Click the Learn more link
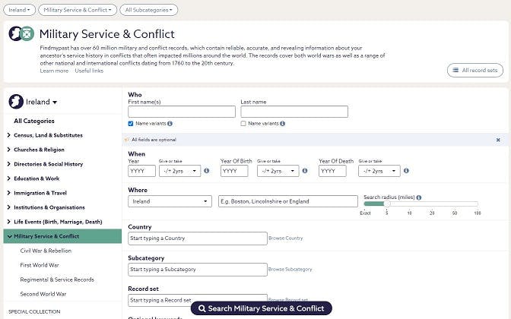 click(x=54, y=71)
